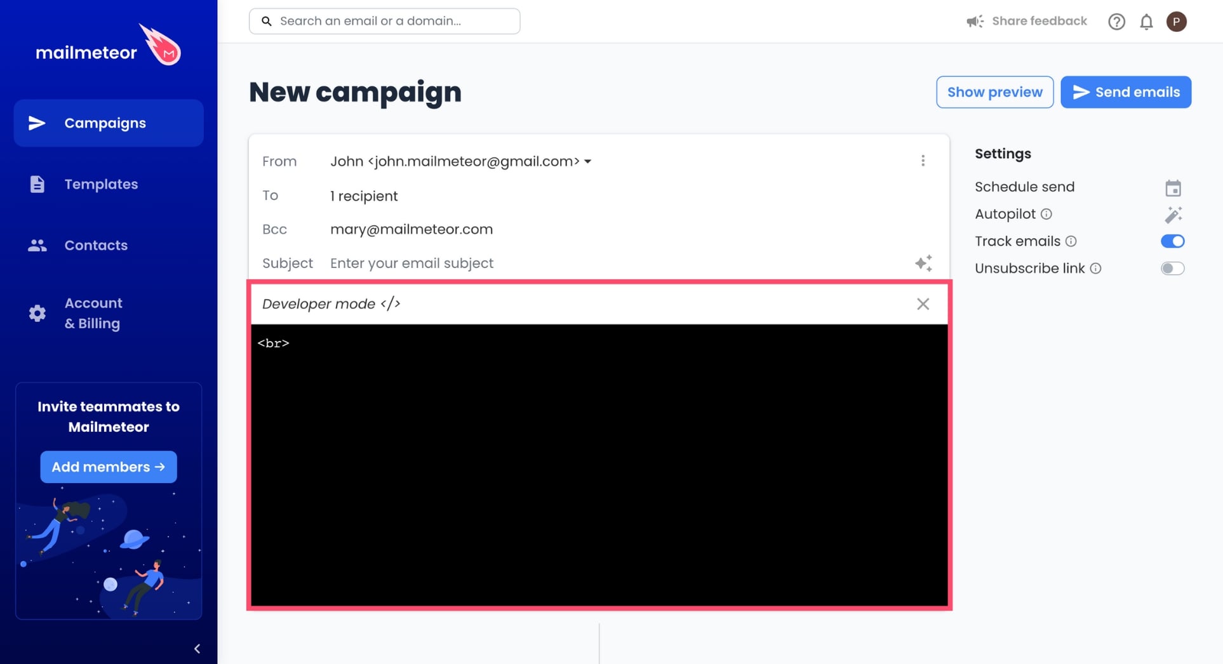Open Autopilot magic wand settings
This screenshot has height=664, width=1223.
(1173, 215)
